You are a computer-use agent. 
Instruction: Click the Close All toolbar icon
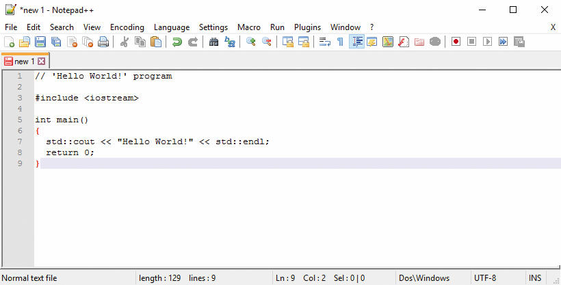pos(88,42)
